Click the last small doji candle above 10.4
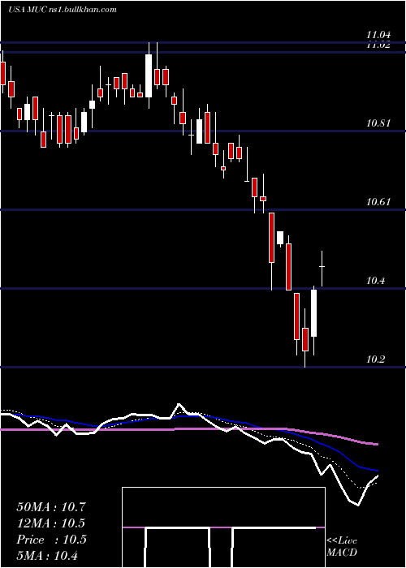 click(x=322, y=269)
